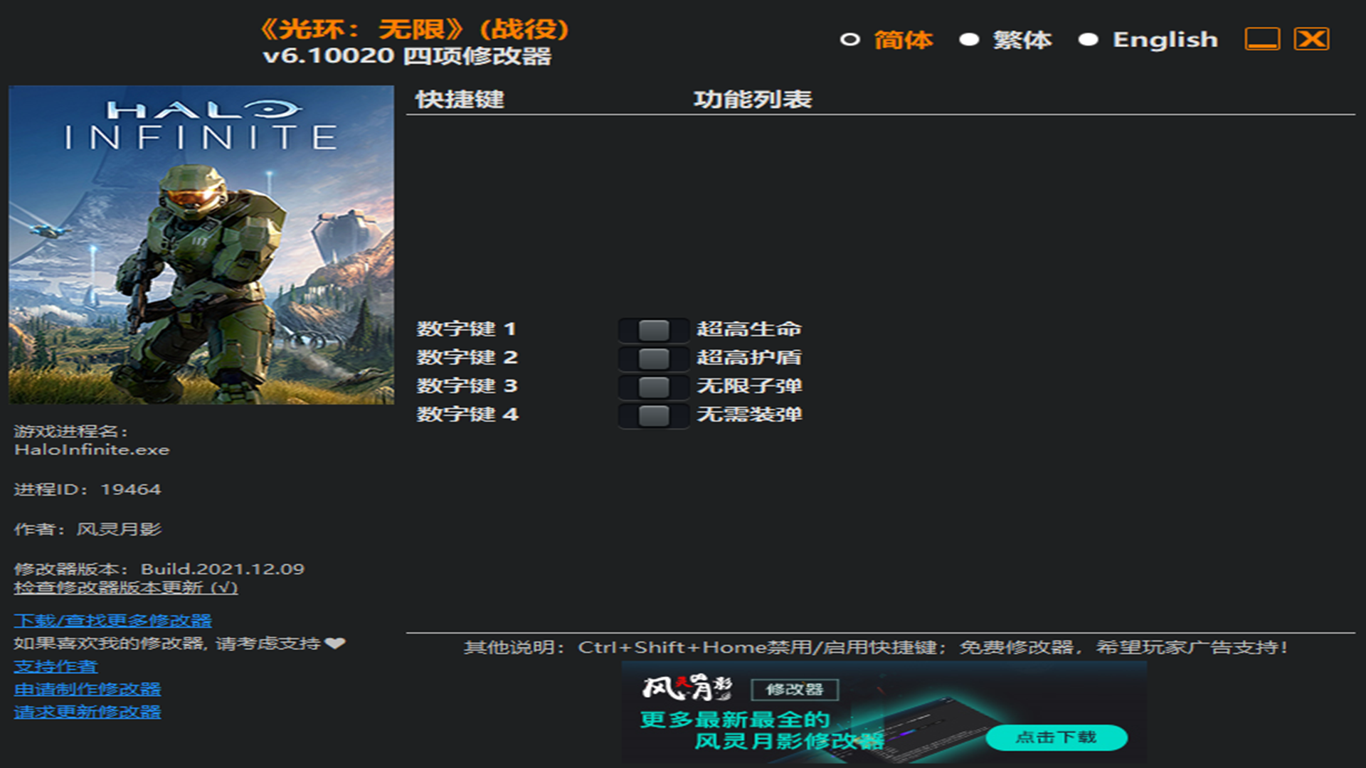Click the 支持作者 support link
This screenshot has height=768, width=1366.
click(55, 667)
